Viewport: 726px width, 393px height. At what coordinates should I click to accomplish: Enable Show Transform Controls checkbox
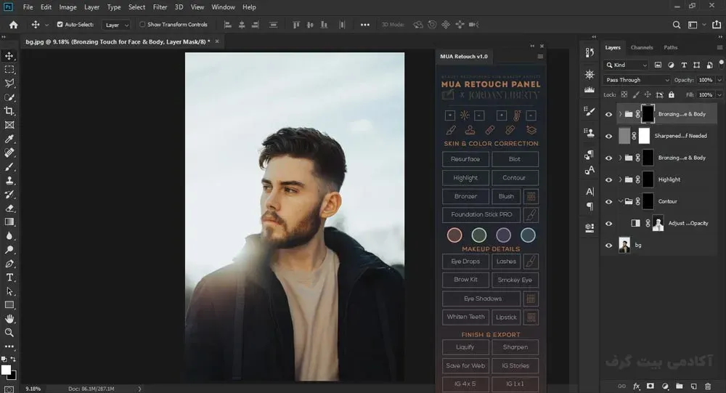click(x=142, y=25)
